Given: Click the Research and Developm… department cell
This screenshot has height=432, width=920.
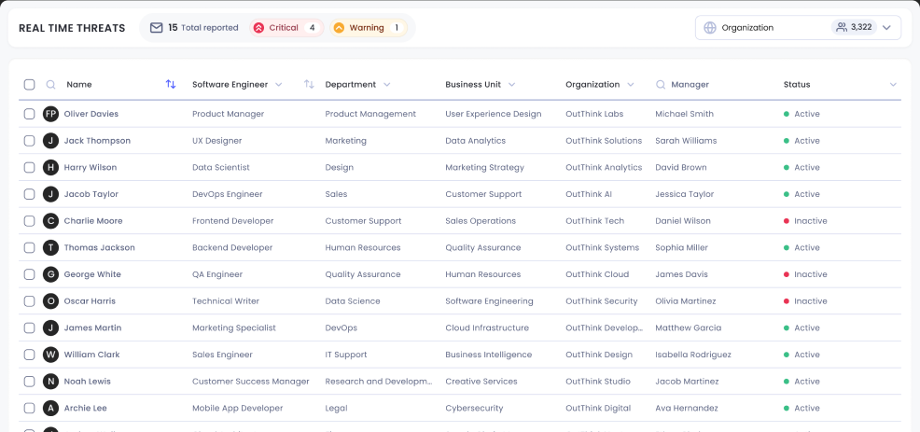Looking at the screenshot, I should pos(379,382).
